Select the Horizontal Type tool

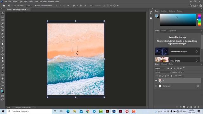(x=3, y=68)
